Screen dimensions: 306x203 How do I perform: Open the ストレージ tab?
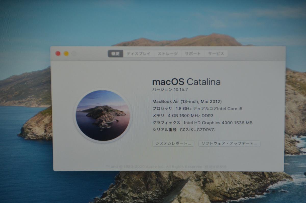click(x=168, y=53)
